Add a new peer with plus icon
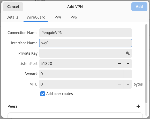Screen dimensions: 150x119 tap(138, 106)
